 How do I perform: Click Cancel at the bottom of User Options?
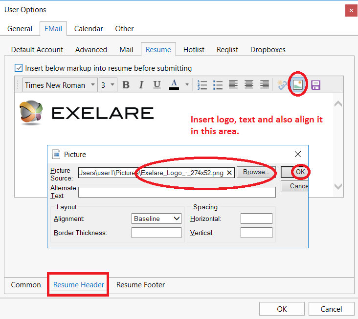coord(331,309)
